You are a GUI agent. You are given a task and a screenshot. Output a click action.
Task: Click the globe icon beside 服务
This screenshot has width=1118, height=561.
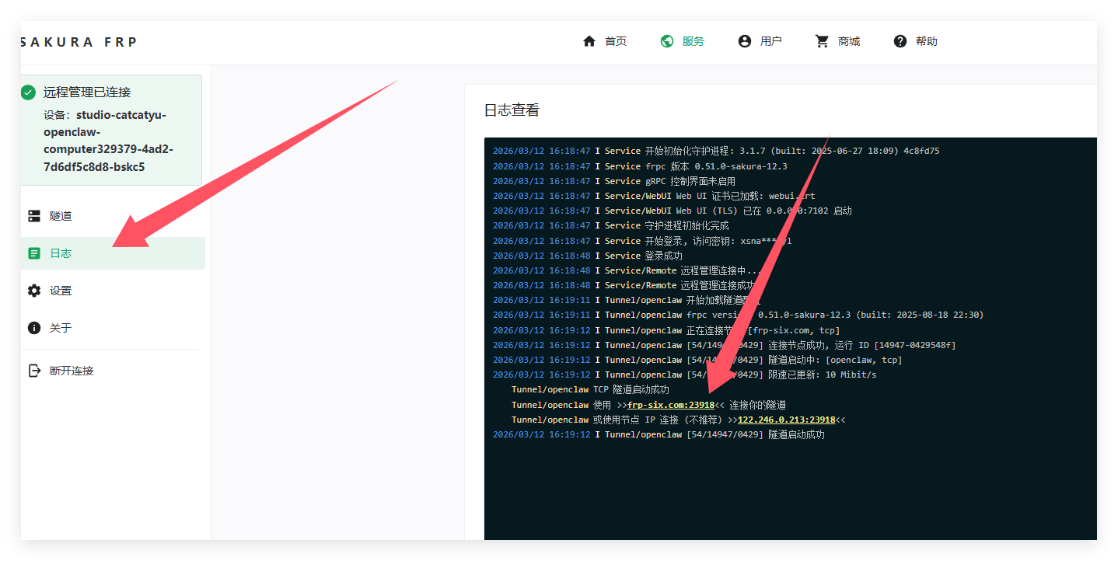pyautogui.click(x=666, y=41)
